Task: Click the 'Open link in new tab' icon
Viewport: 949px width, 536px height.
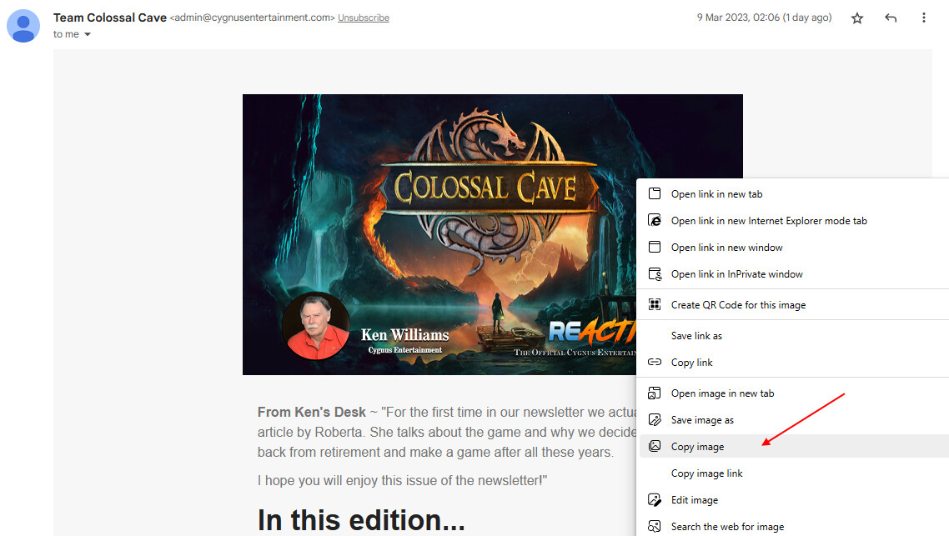Action: pyautogui.click(x=655, y=193)
